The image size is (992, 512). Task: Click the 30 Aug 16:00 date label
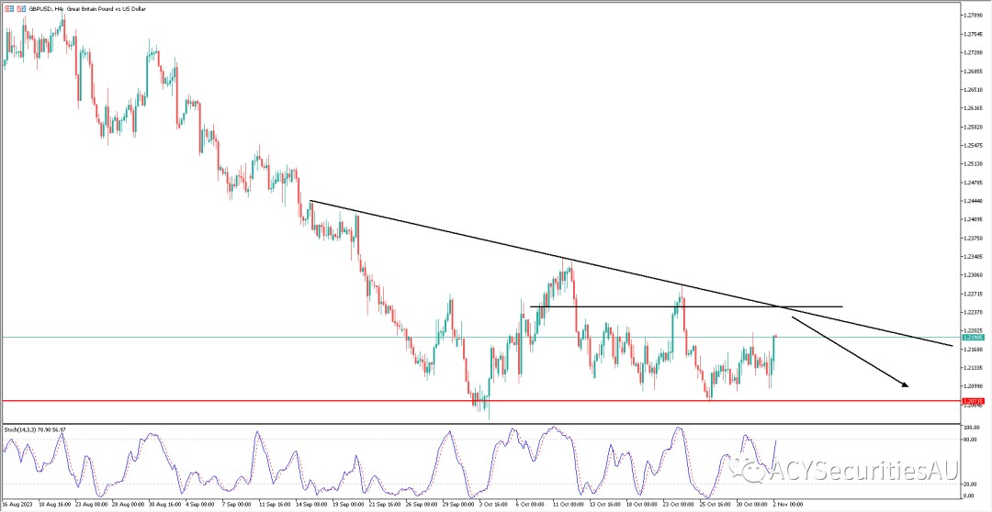pyautogui.click(x=164, y=505)
